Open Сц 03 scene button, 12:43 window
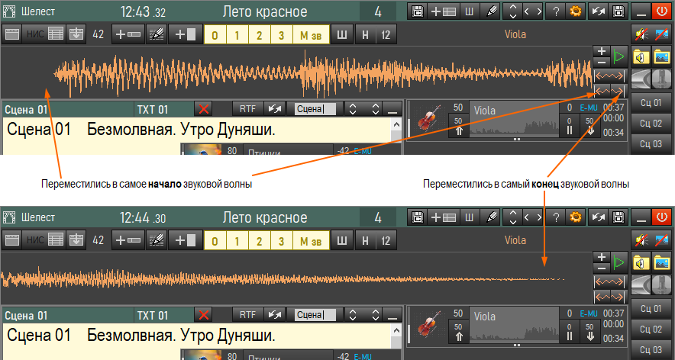675x360 pixels. (x=651, y=143)
